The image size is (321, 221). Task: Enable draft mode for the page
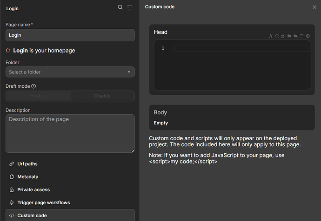point(38,96)
